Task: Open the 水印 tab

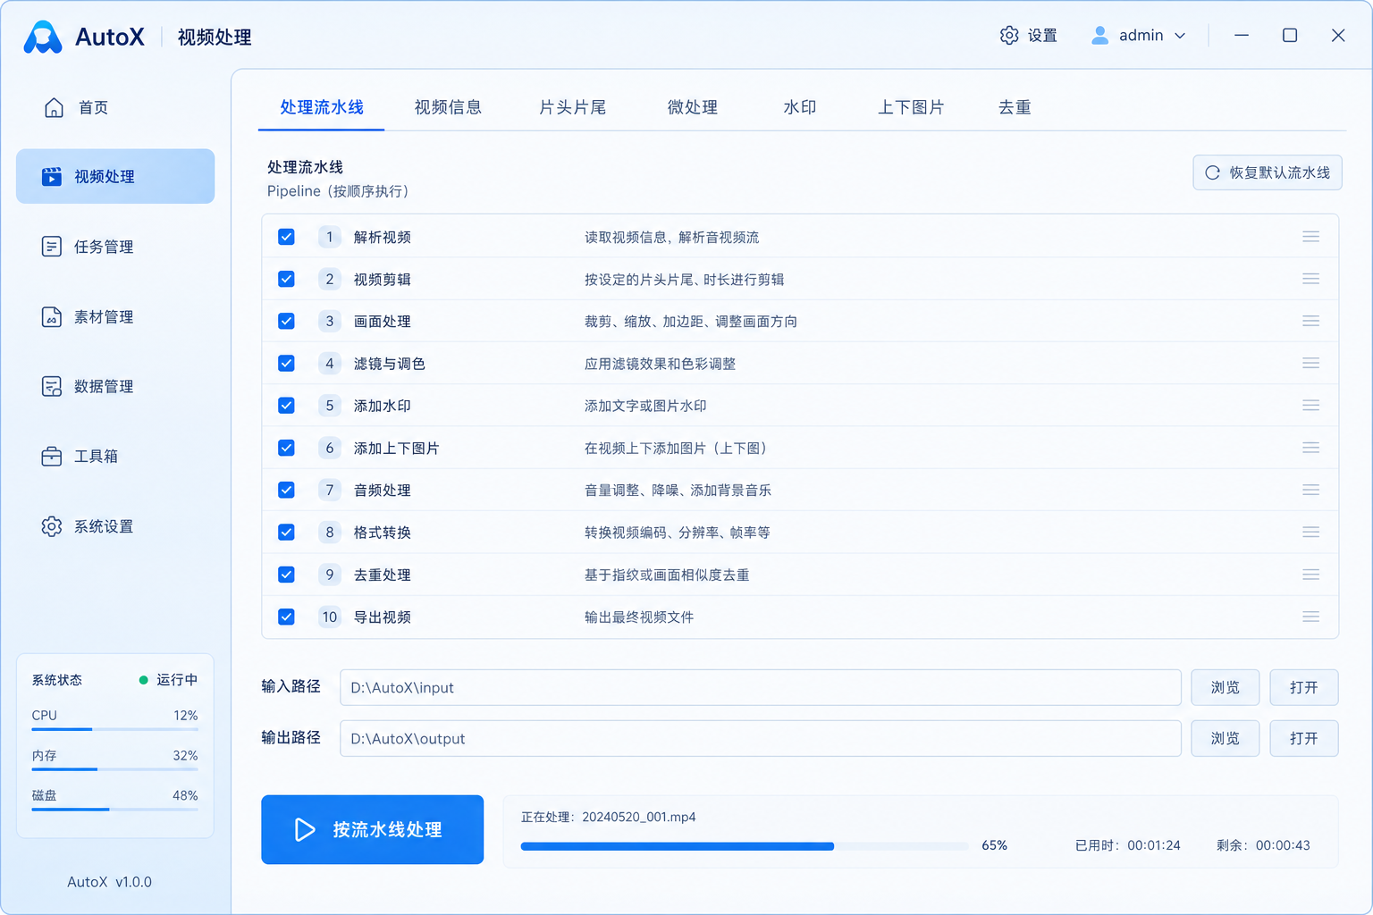Action: click(x=800, y=107)
